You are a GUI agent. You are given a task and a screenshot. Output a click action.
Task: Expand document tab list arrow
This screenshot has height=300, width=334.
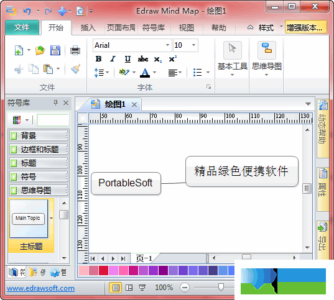(x=308, y=104)
